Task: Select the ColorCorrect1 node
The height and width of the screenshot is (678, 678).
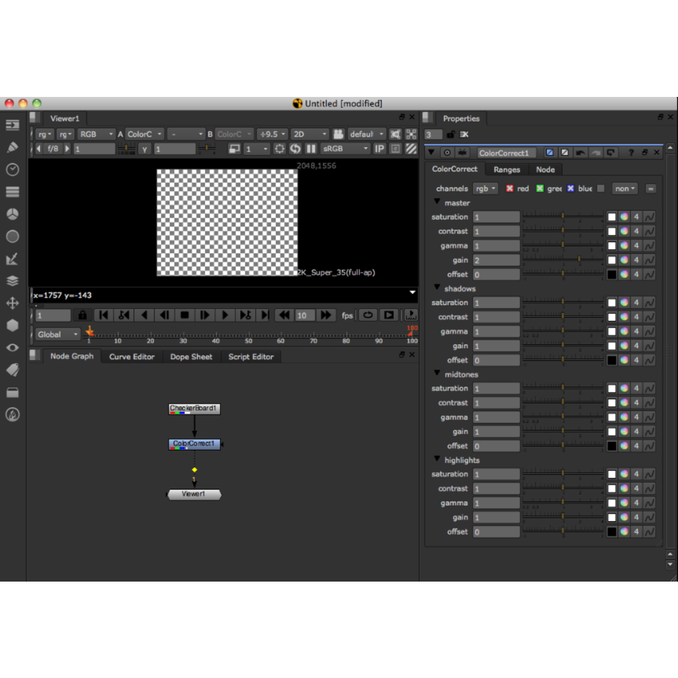Action: (194, 444)
